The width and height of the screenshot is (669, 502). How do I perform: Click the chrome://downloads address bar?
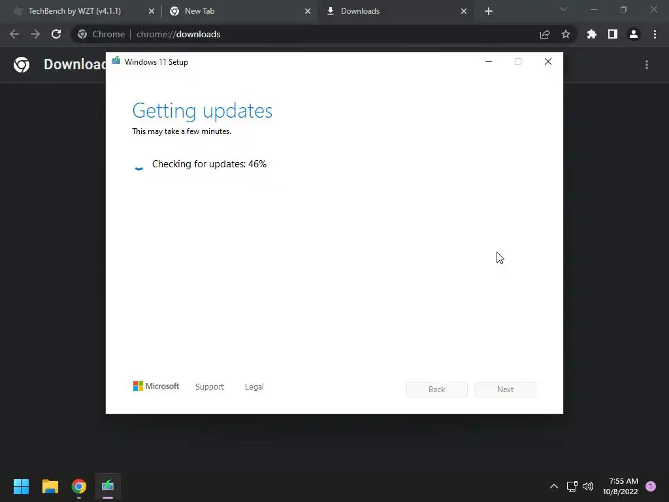click(x=324, y=34)
